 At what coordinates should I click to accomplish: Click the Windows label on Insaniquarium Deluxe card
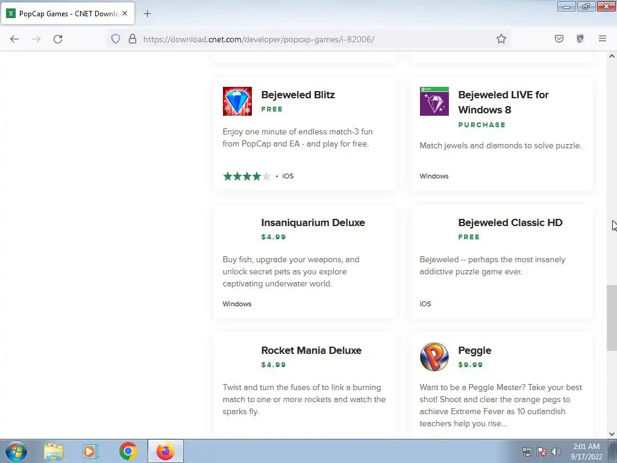pos(237,304)
